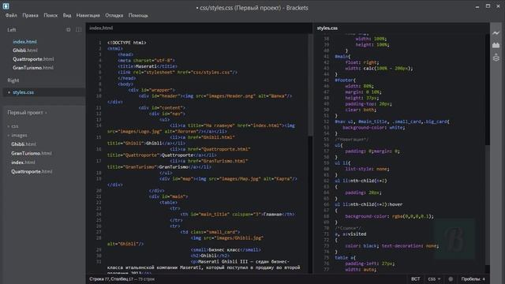Click the #footer selector line in styles.css
The image size is (505, 284).
click(x=345, y=80)
